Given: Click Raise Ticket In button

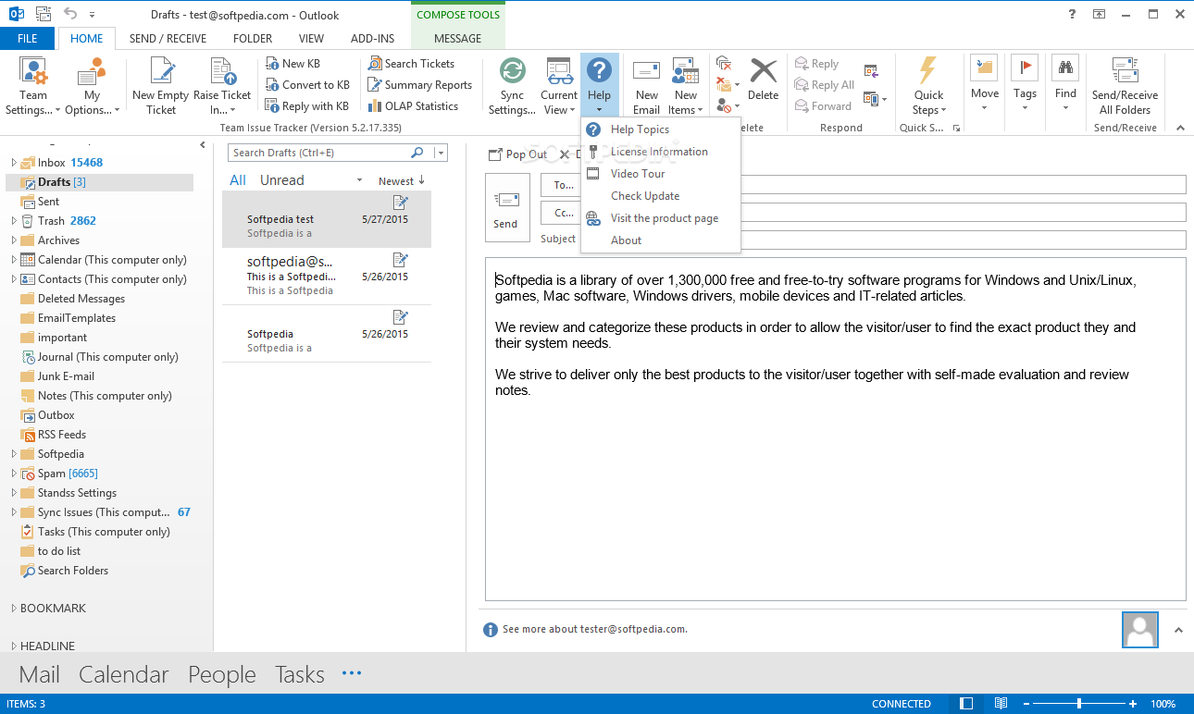Looking at the screenshot, I should tap(222, 86).
